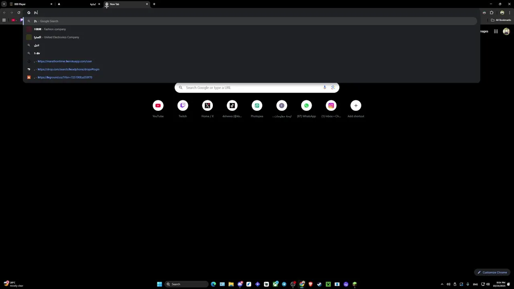The height and width of the screenshot is (289, 514).
Task: Open the Windows Start menu
Action: click(x=159, y=284)
